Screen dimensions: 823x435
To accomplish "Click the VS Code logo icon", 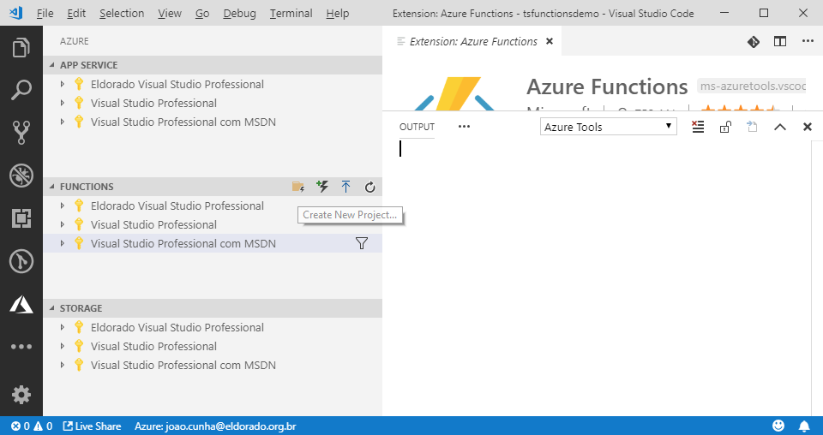I will click(15, 13).
